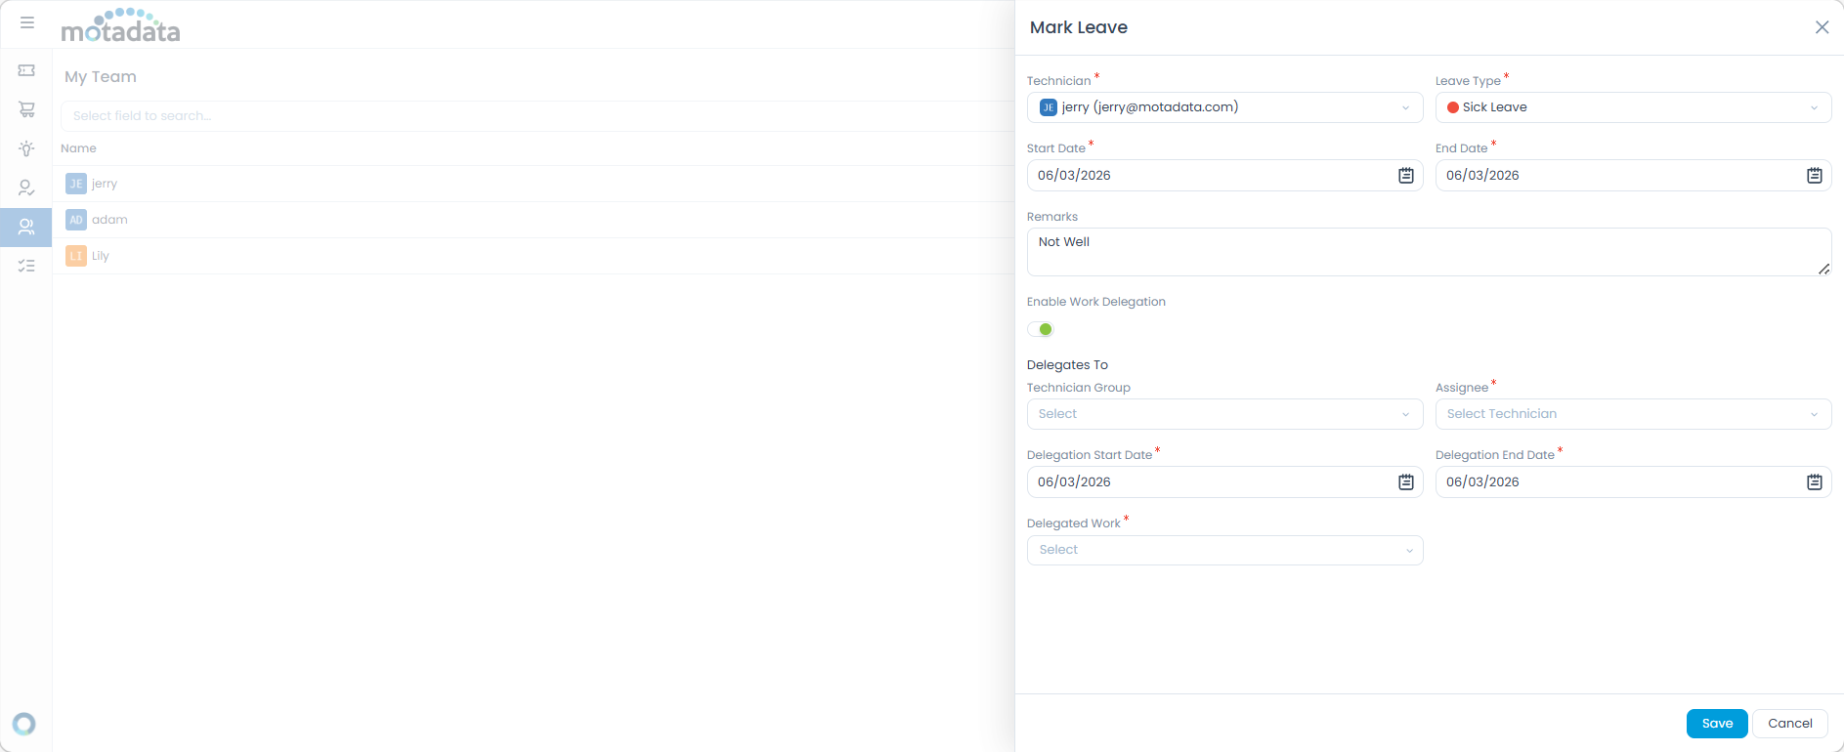Click the Remarks text area

pyautogui.click(x=1427, y=252)
